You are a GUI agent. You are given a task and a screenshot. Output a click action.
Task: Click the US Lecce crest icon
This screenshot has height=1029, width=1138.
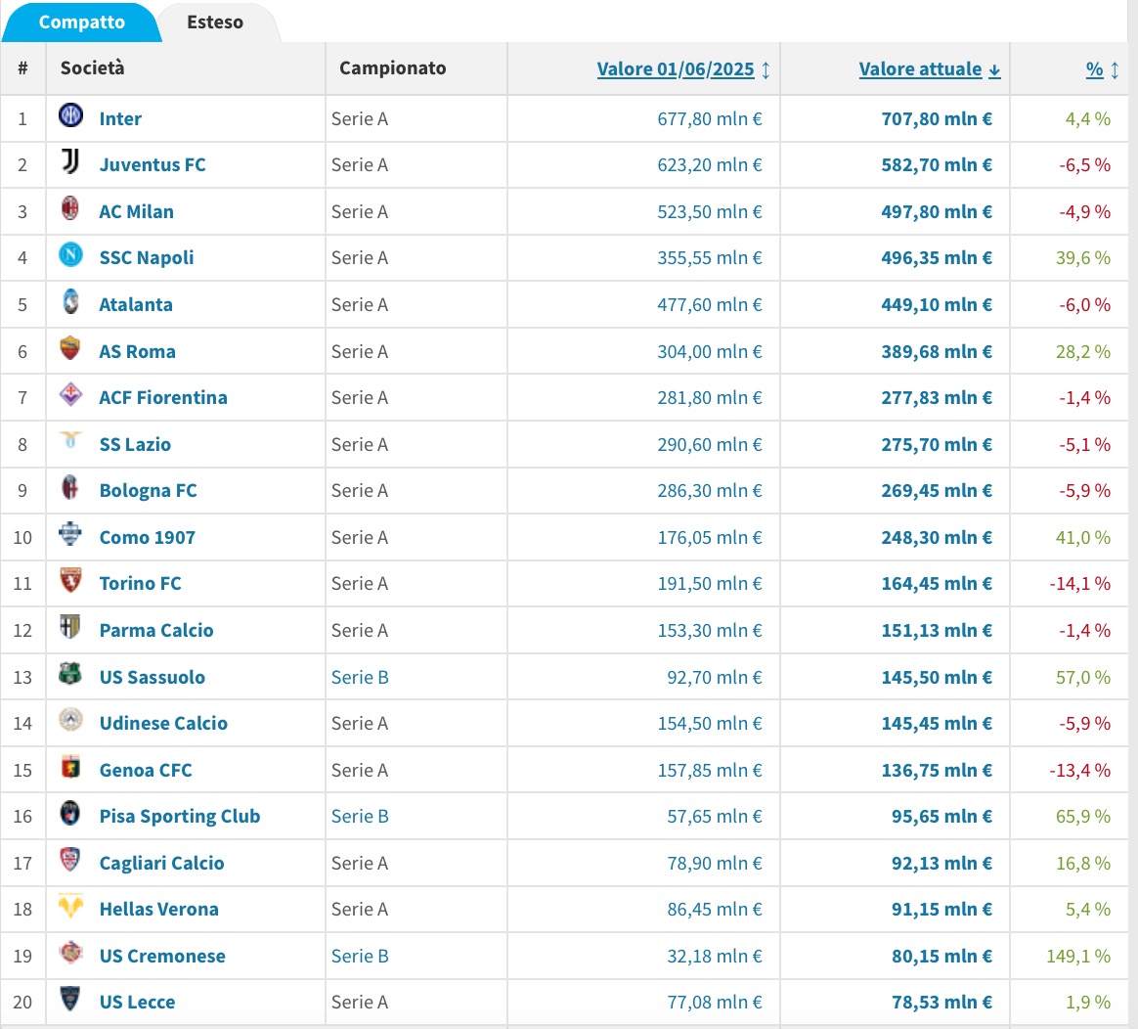(x=70, y=1001)
